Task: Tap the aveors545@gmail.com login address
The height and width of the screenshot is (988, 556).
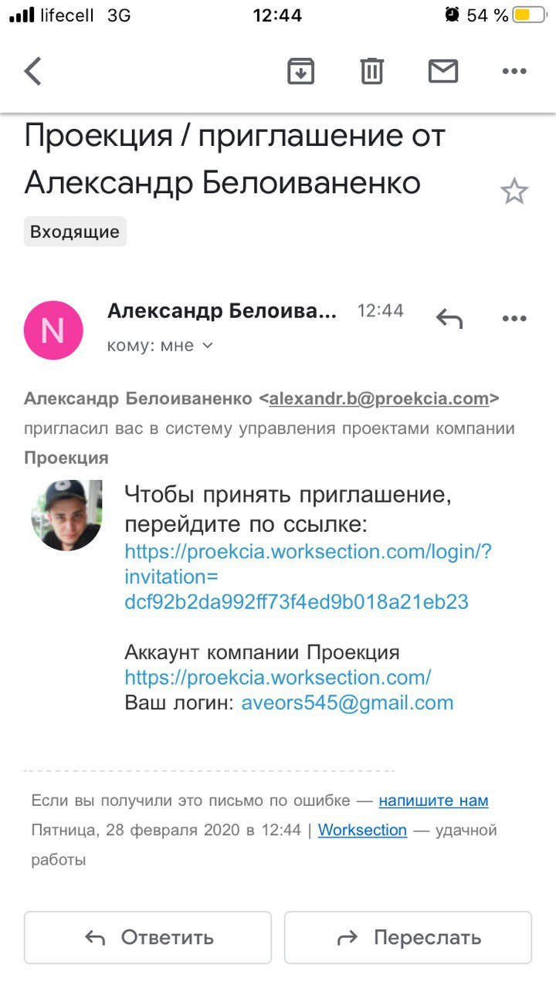Action: (347, 703)
